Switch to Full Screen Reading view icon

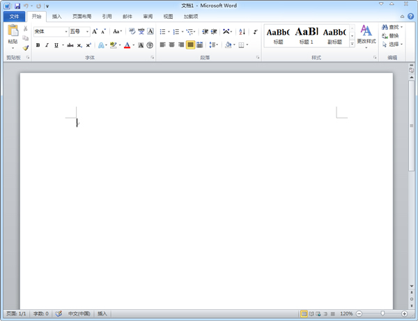[311, 314]
